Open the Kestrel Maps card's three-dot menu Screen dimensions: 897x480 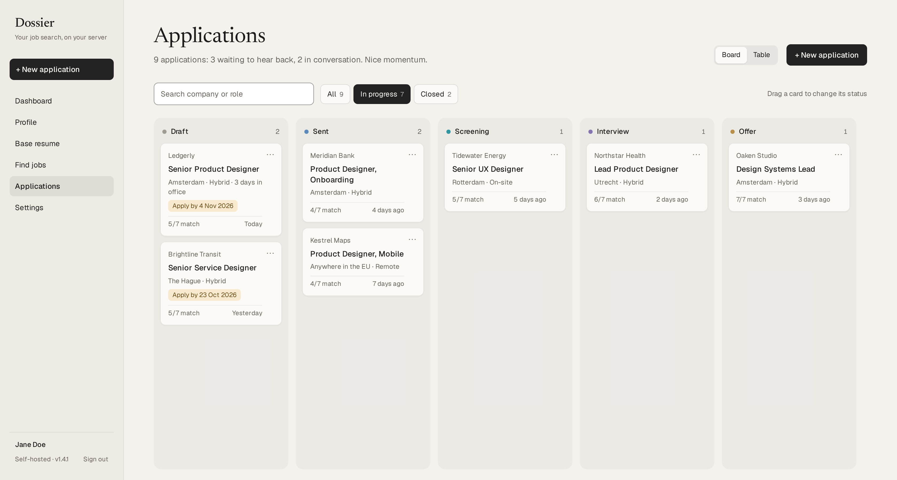(412, 240)
